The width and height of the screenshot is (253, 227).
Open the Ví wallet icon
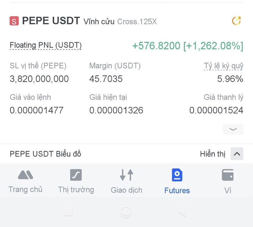228,175
